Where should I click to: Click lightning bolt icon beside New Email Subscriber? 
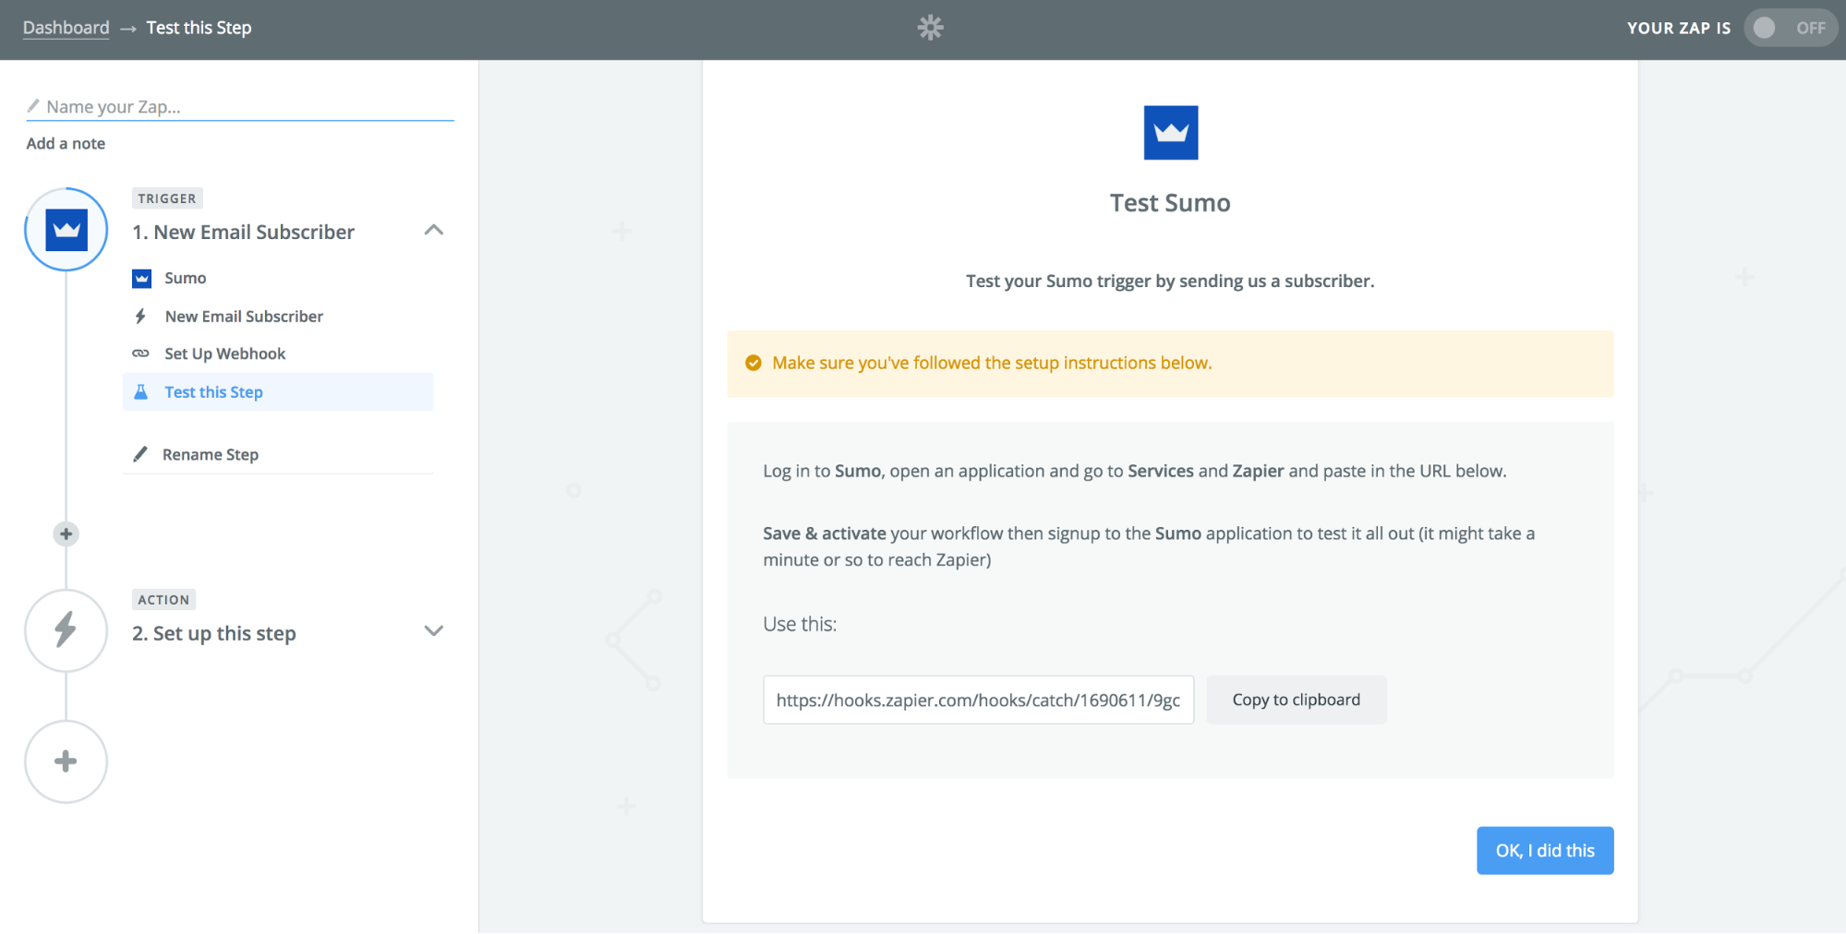pyautogui.click(x=140, y=317)
